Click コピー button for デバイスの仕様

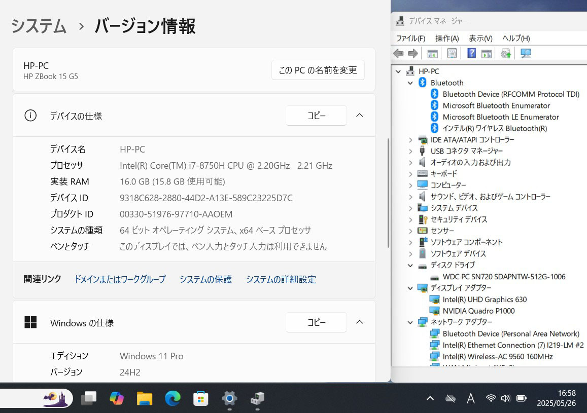(317, 116)
